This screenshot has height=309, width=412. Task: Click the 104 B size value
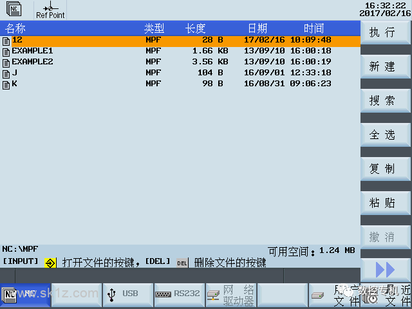coord(211,73)
